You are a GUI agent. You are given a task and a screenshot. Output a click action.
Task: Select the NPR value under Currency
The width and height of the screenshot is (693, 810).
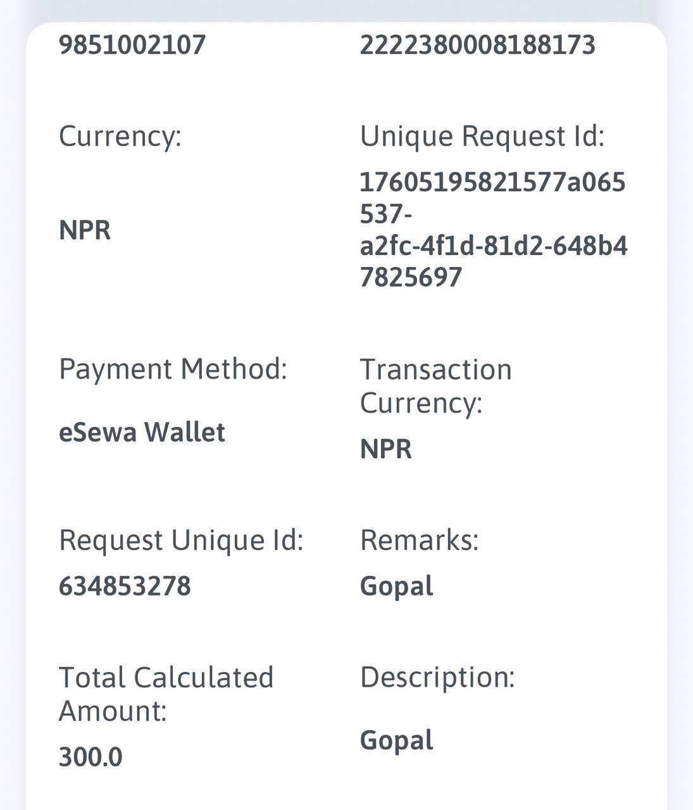click(85, 230)
